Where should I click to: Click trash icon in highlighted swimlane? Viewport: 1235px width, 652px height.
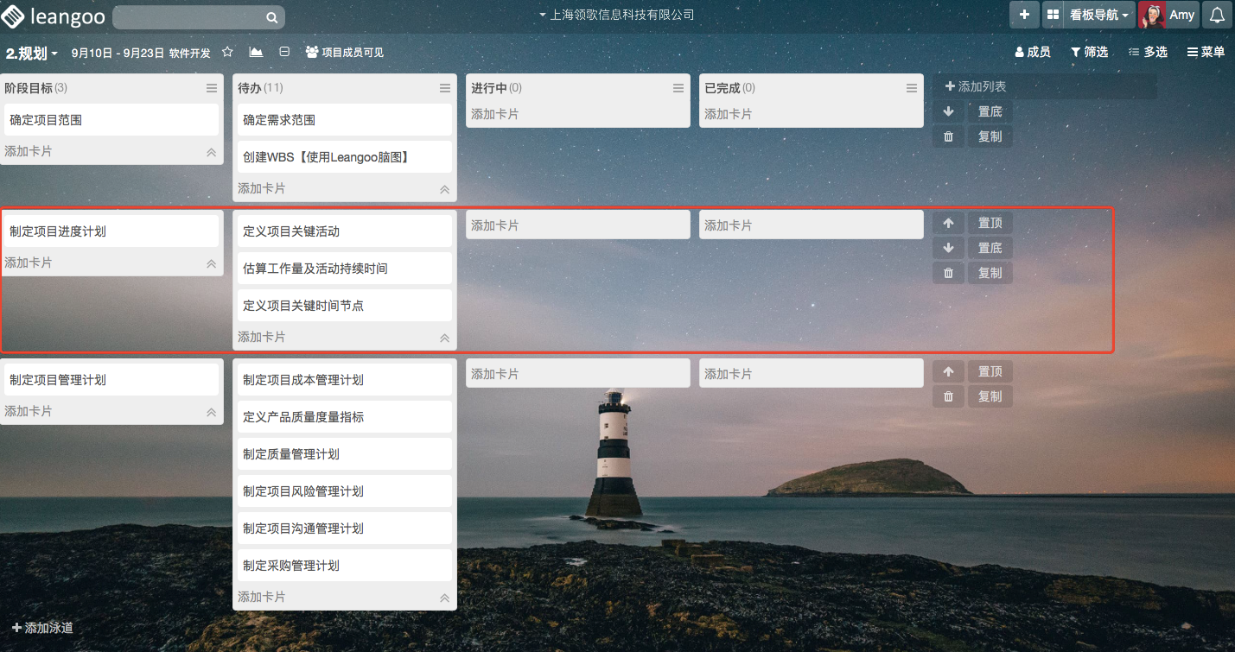coord(948,273)
